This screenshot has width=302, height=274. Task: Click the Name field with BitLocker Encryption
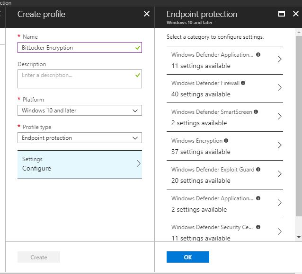[x=80, y=48]
